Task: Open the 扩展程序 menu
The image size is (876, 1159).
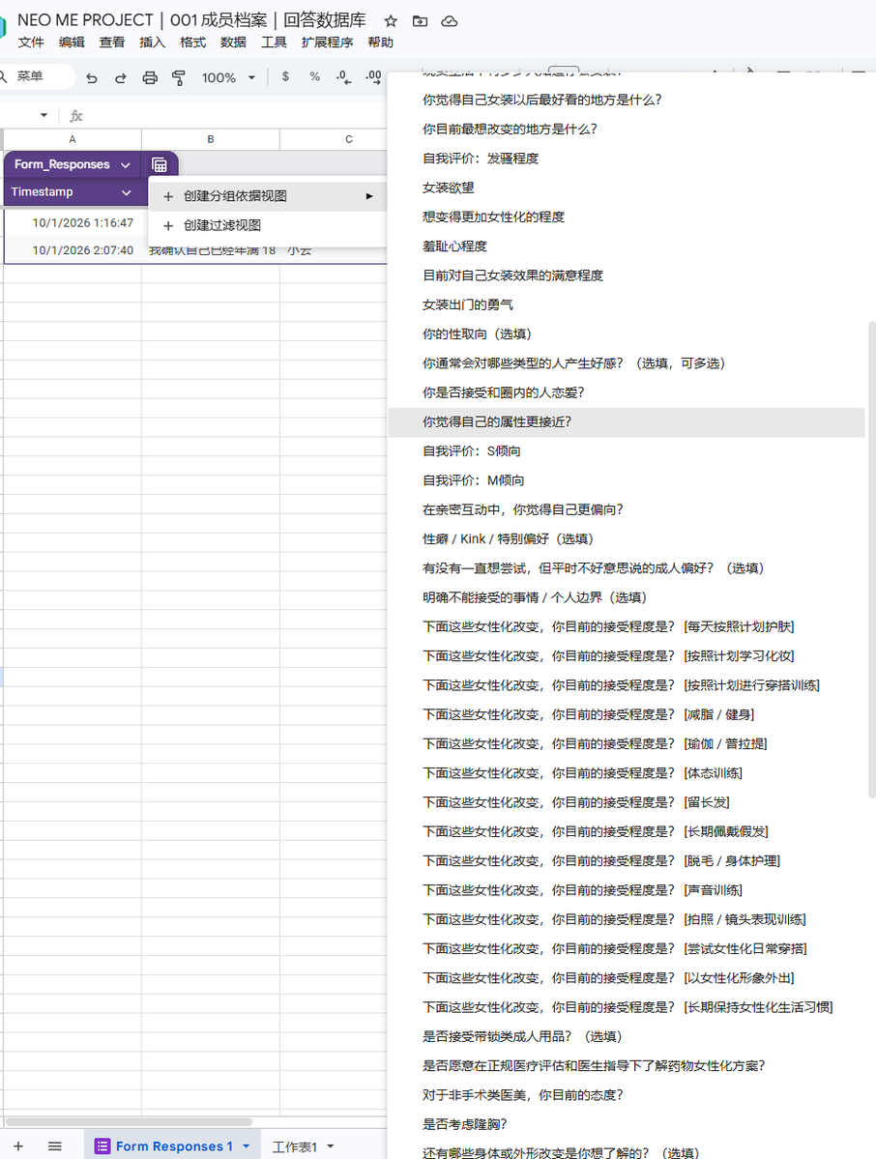Action: 328,43
